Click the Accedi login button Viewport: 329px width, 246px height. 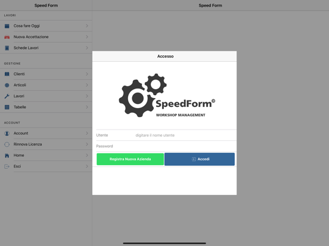[x=200, y=159]
